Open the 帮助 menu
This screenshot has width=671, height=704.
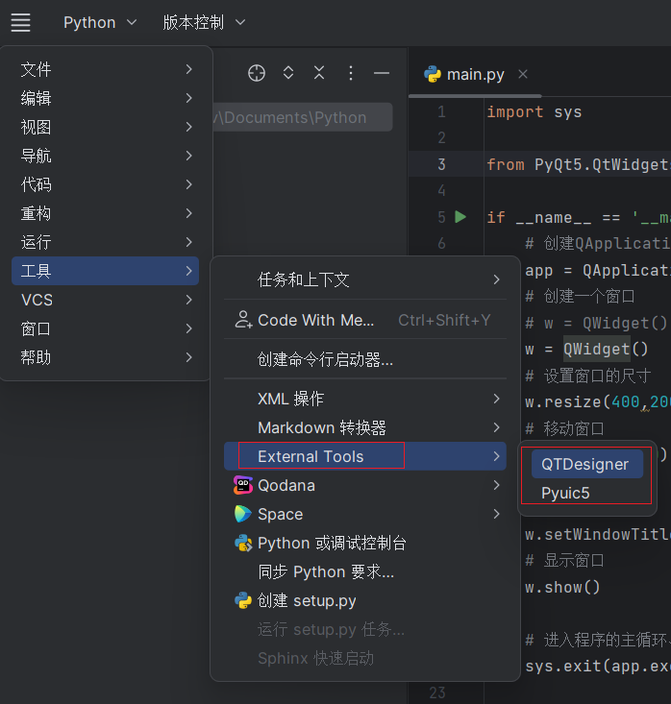(105, 357)
